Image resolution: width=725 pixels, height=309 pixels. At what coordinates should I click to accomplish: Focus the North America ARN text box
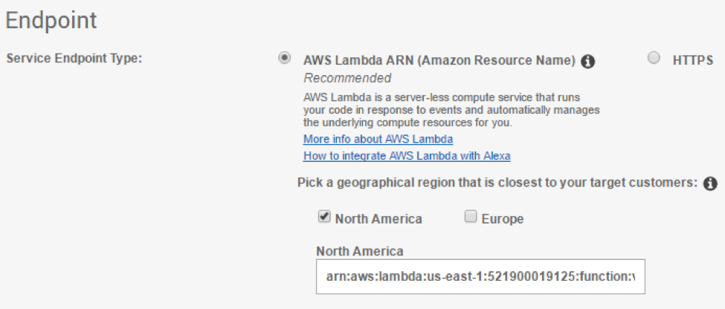point(480,276)
